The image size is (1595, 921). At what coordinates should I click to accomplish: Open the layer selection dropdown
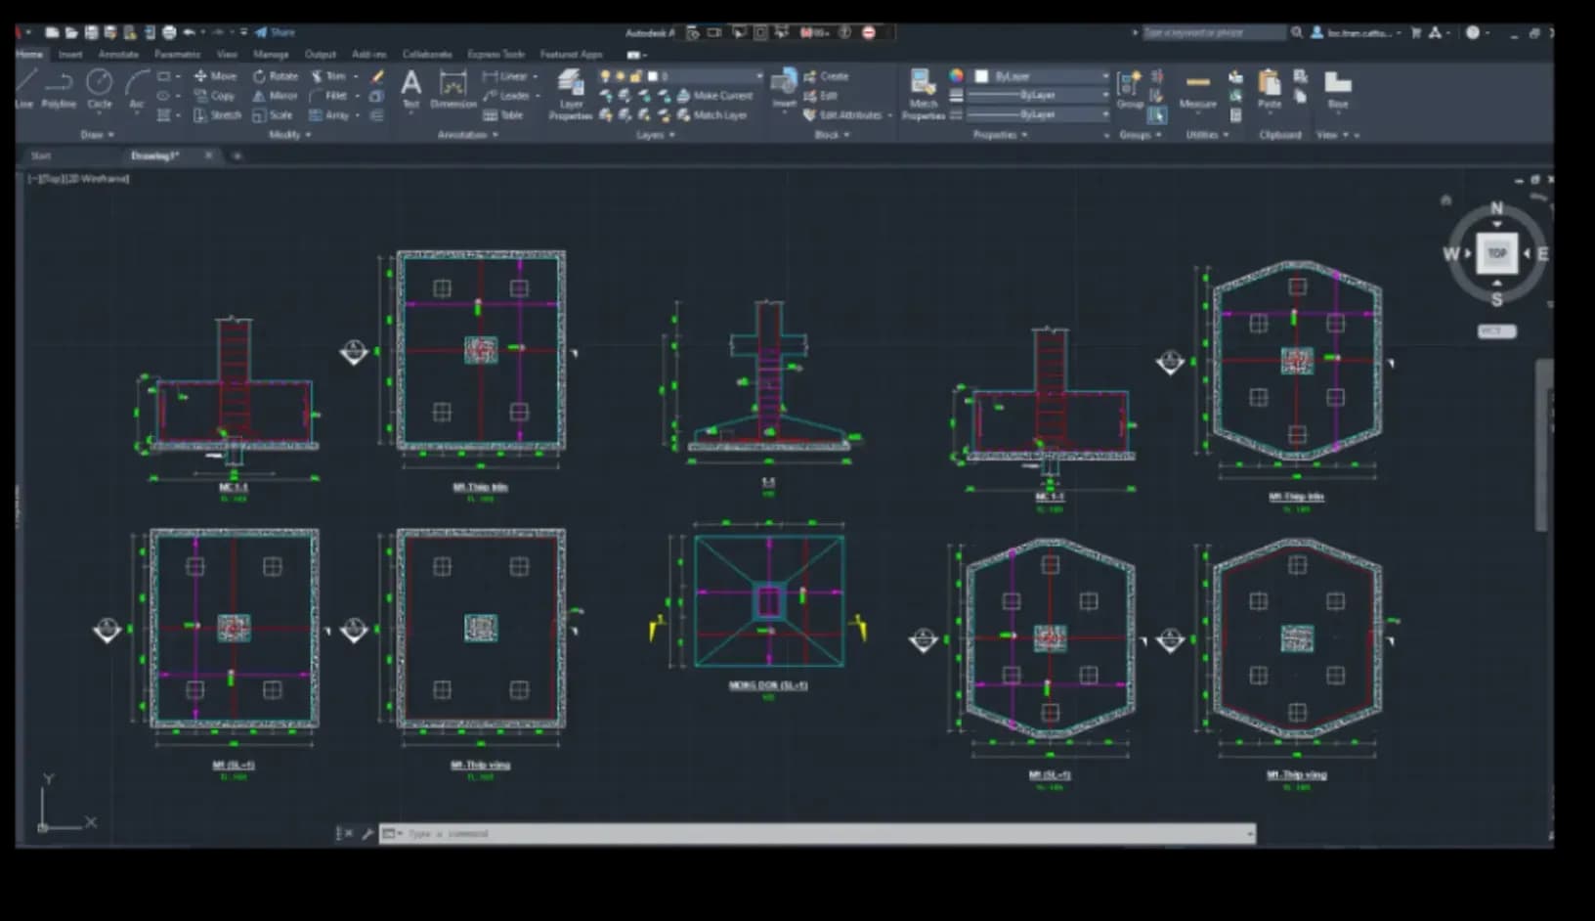click(760, 75)
